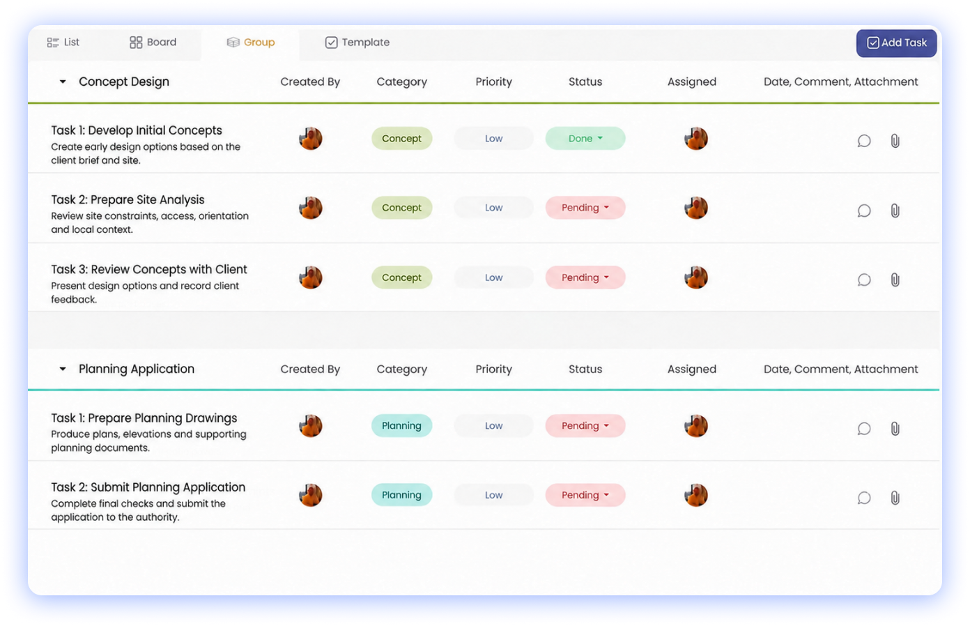
Task: Click Planning category tag on Prepare Planning Drawings
Action: tap(401, 425)
